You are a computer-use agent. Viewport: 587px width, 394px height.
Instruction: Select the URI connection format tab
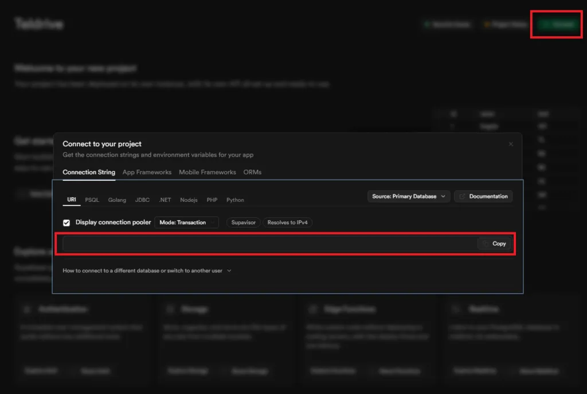click(72, 200)
